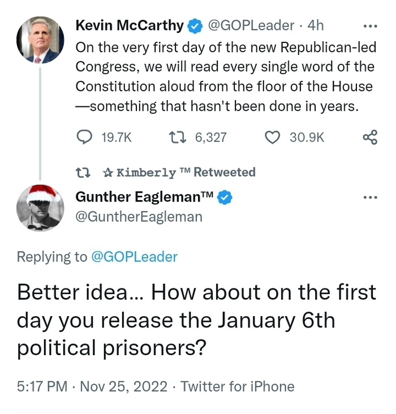Screen dimensions: 396x414
Task: Click Kevin McCarthy's verified badge
Action: click(195, 25)
